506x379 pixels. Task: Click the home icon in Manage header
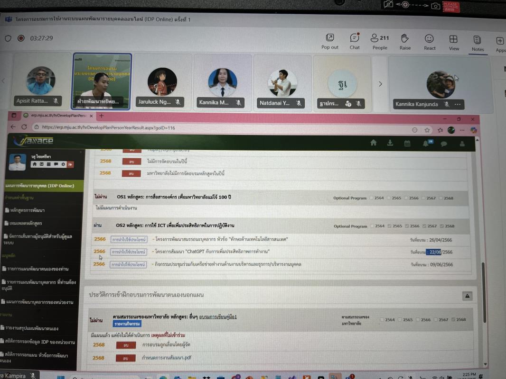tap(374, 143)
